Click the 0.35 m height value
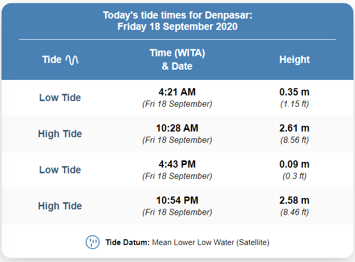This screenshot has width=355, height=262. (294, 92)
